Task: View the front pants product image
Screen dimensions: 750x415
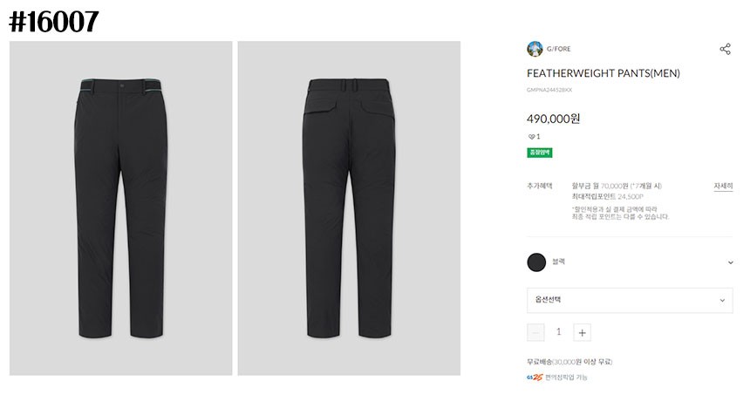Action: click(x=121, y=208)
